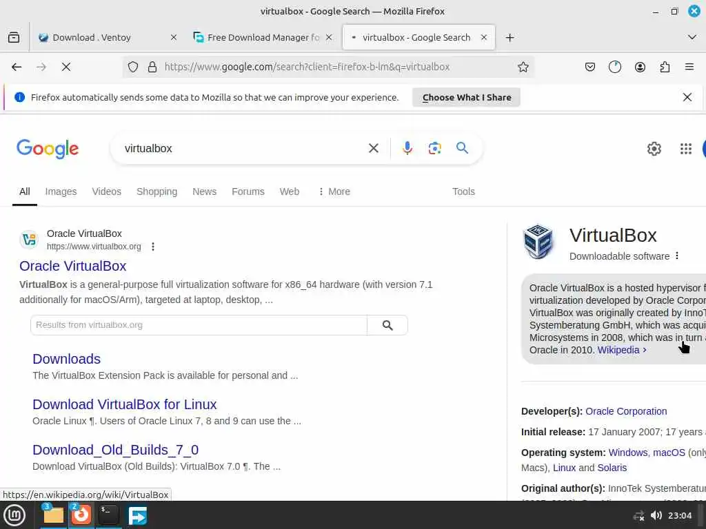The height and width of the screenshot is (529, 706).
Task: Open more options beside Downloadable software
Action: tap(677, 256)
